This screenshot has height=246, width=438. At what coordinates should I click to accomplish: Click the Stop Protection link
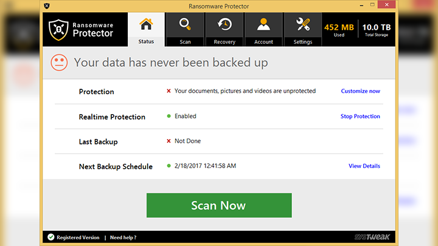360,116
